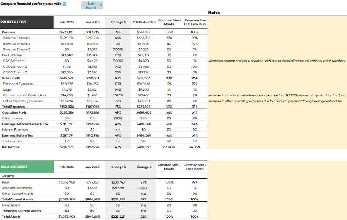
Task: Select Common Size - Last Month header
Action: pyautogui.click(x=195, y=167)
